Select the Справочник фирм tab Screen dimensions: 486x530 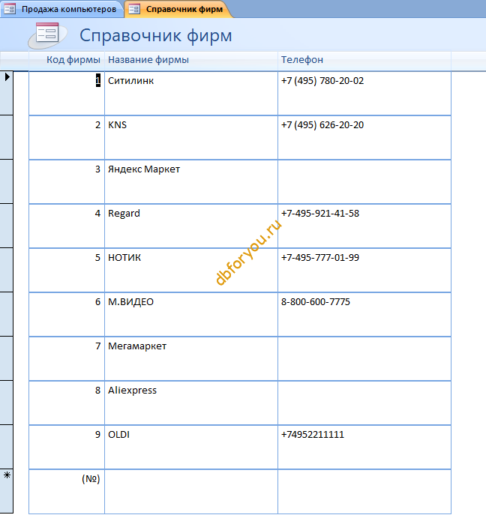click(x=178, y=9)
